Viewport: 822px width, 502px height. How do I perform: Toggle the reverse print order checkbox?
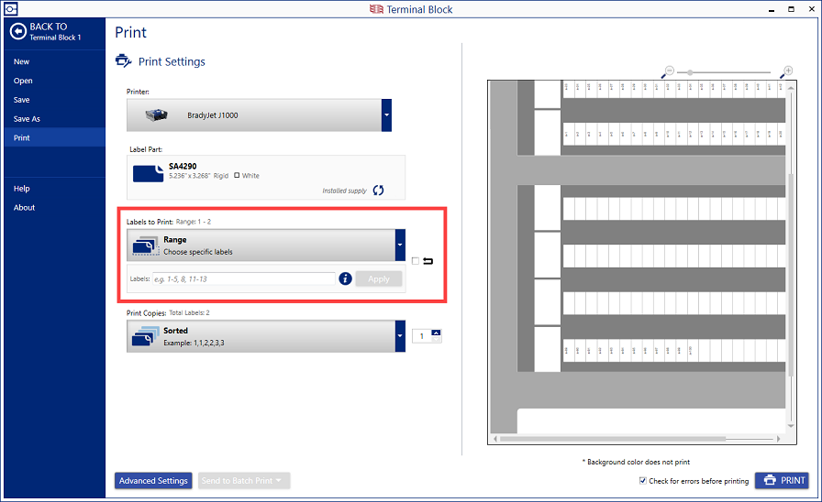coord(416,261)
